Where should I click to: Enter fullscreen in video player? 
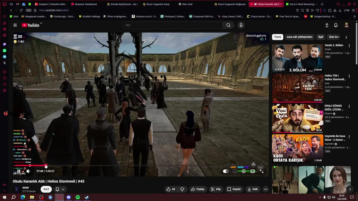tap(262, 171)
